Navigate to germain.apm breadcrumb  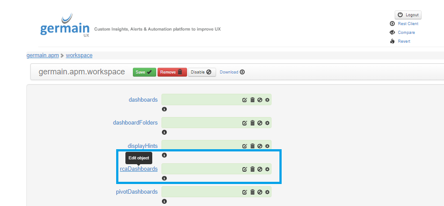pyautogui.click(x=43, y=55)
